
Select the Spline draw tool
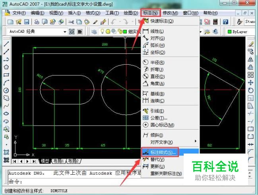click(6, 106)
